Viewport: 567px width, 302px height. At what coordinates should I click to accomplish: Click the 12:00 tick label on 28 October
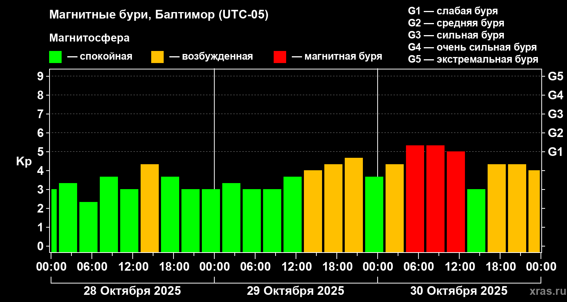[x=133, y=267]
